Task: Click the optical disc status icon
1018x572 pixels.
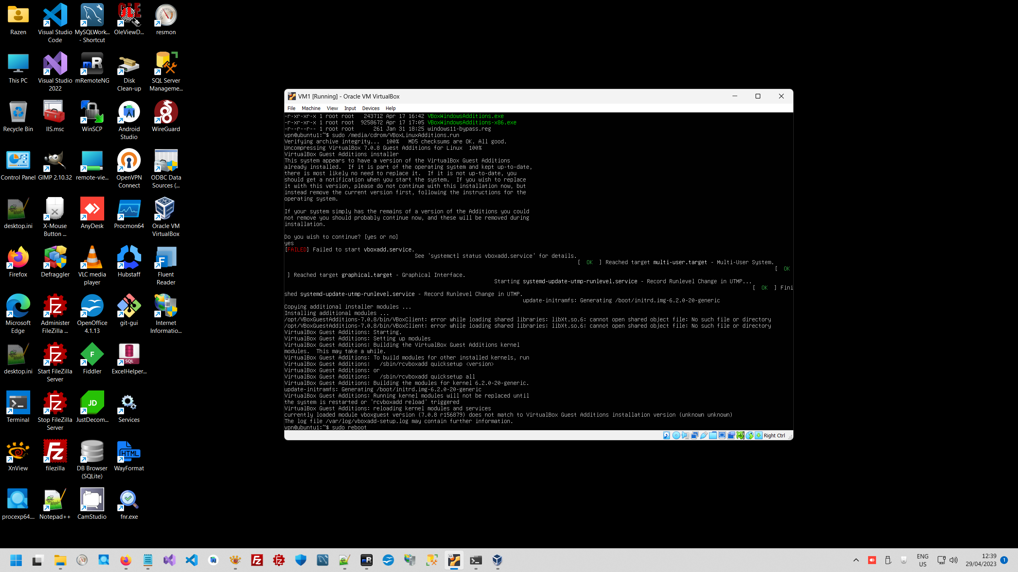Action: (x=676, y=435)
